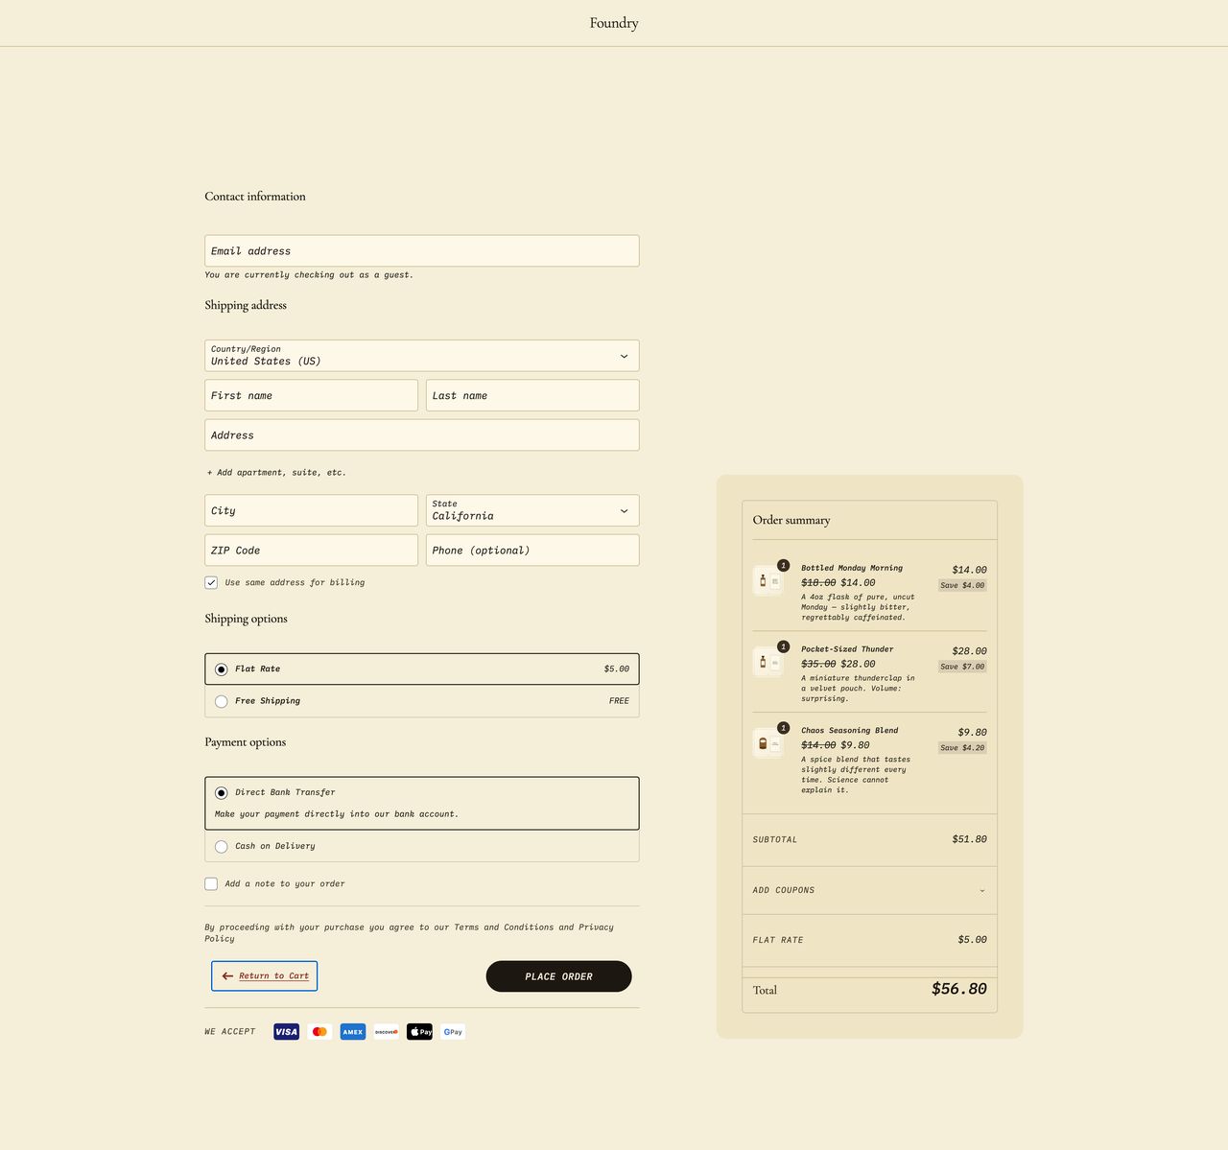Image resolution: width=1228 pixels, height=1150 pixels.
Task: Click the Chaos Seasoning Blend product image
Action: point(767,742)
